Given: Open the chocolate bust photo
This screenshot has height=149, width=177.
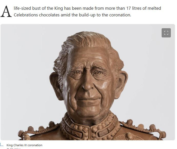Looking at the screenshot, I should click(88, 82).
